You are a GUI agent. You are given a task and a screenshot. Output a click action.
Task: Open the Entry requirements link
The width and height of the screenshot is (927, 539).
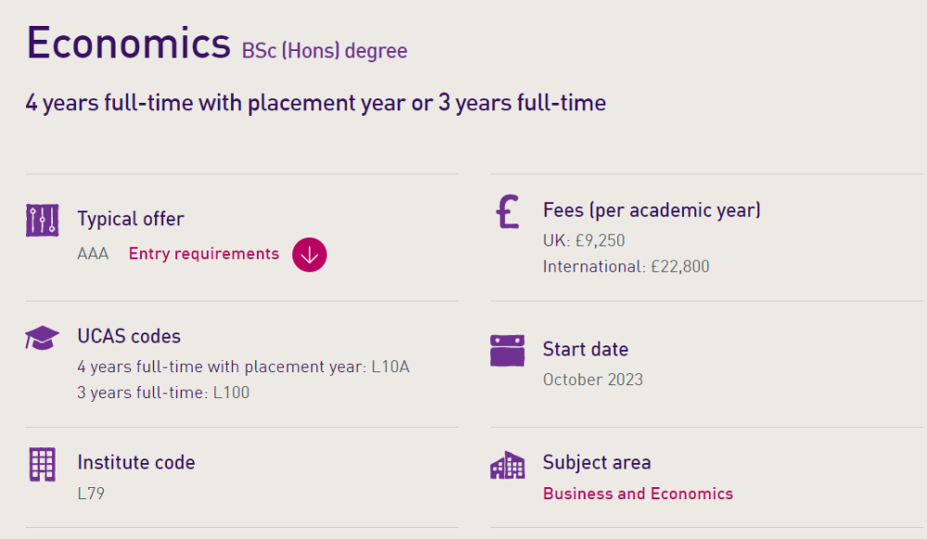tap(204, 254)
